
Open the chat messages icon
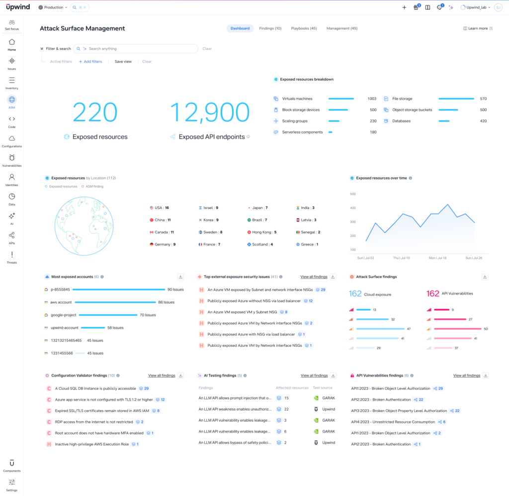[439, 7]
